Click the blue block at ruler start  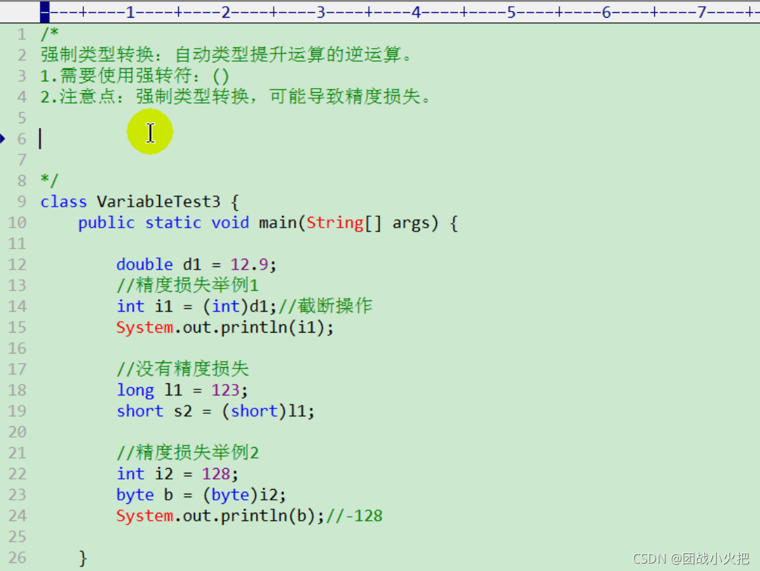(45, 12)
